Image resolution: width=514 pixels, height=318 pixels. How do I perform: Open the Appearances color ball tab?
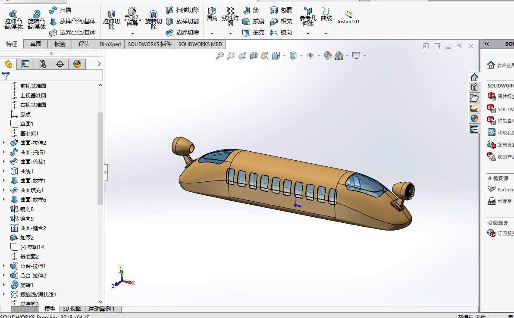[x=77, y=64]
